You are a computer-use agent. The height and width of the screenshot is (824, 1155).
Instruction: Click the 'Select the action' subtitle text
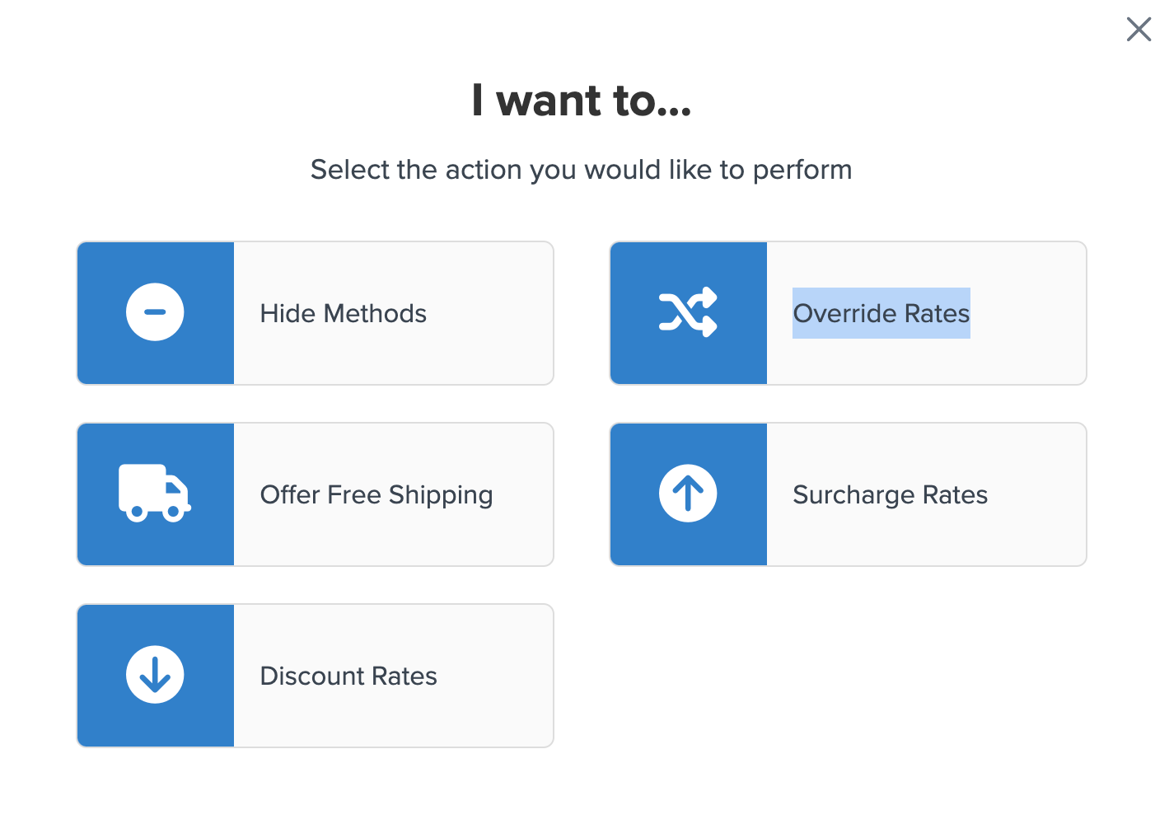tap(581, 170)
